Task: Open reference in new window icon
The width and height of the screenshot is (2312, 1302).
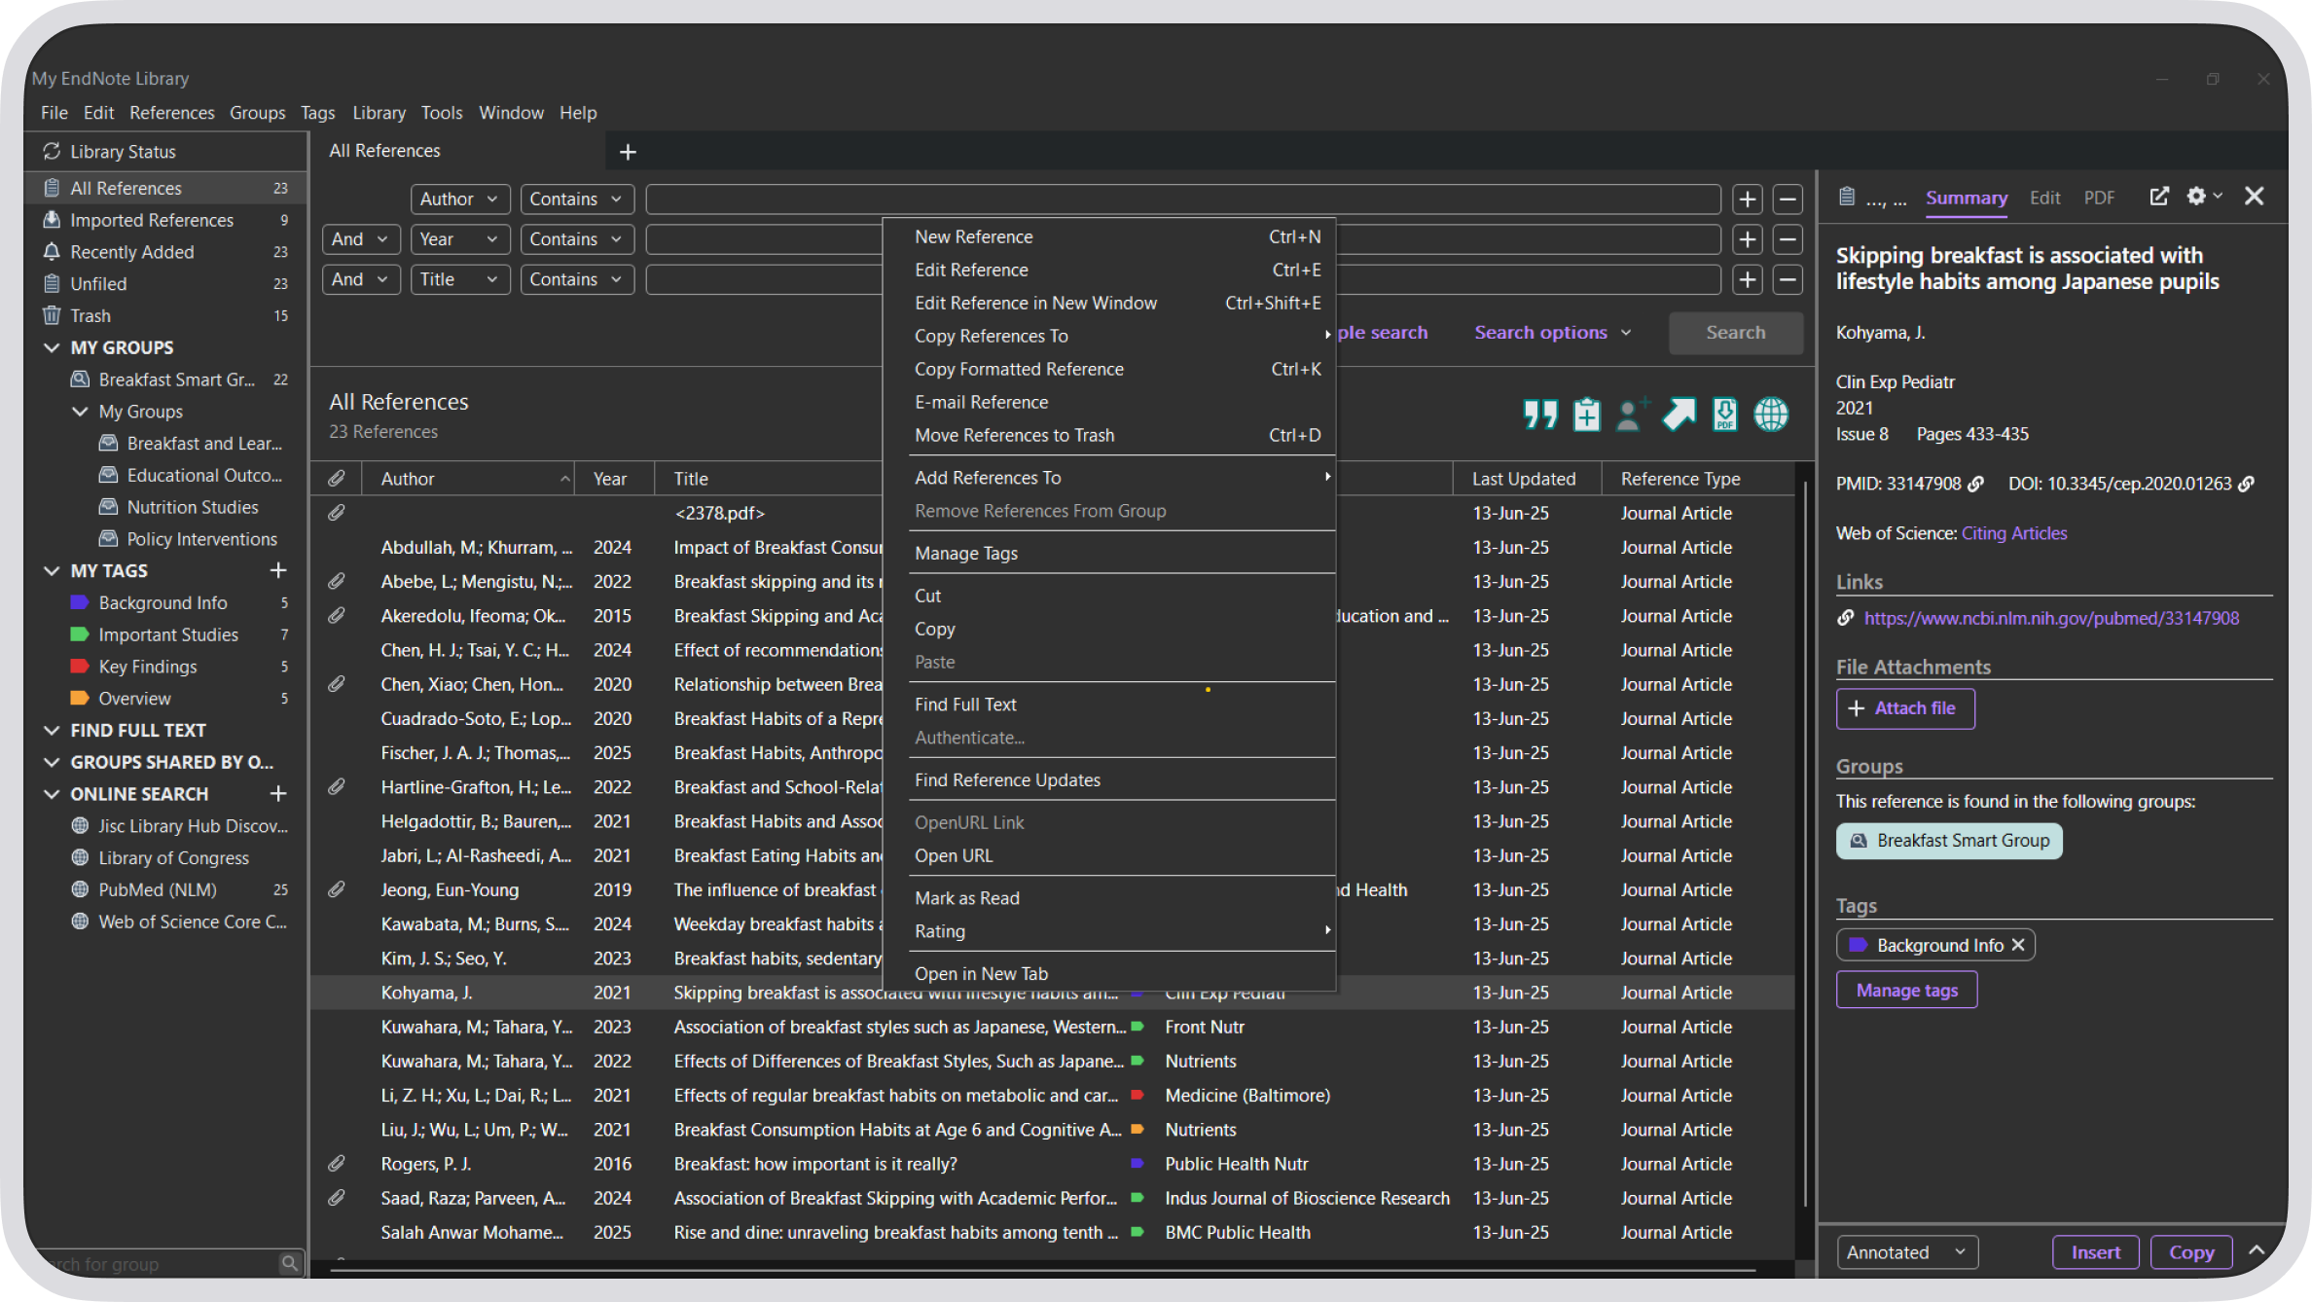Action: (x=2158, y=197)
